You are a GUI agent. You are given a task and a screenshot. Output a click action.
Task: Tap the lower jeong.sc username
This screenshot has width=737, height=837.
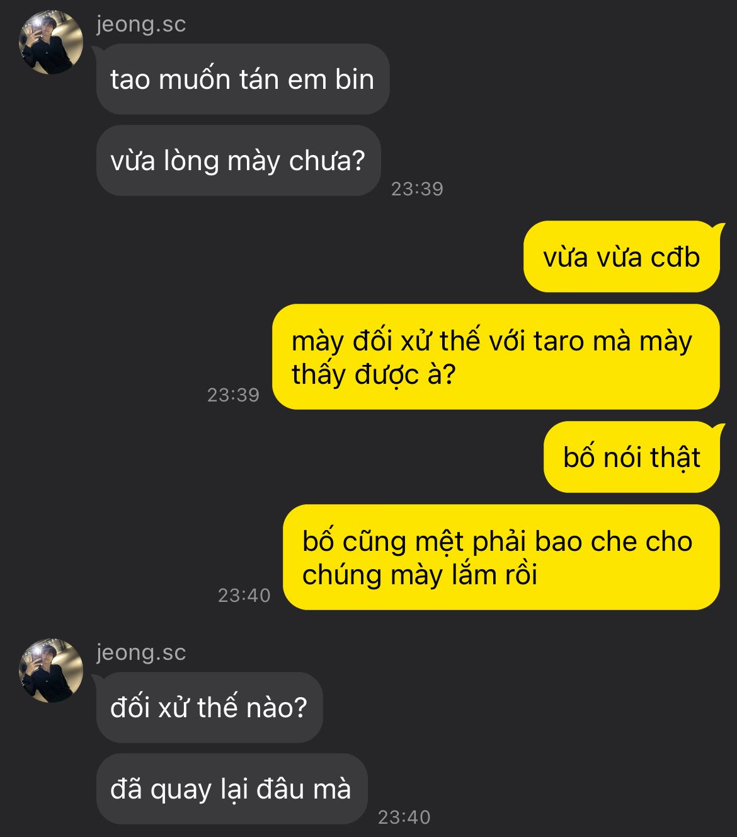pyautogui.click(x=141, y=653)
